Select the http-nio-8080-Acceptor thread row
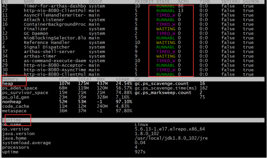This screenshot has height=158, width=267. coord(48,65)
